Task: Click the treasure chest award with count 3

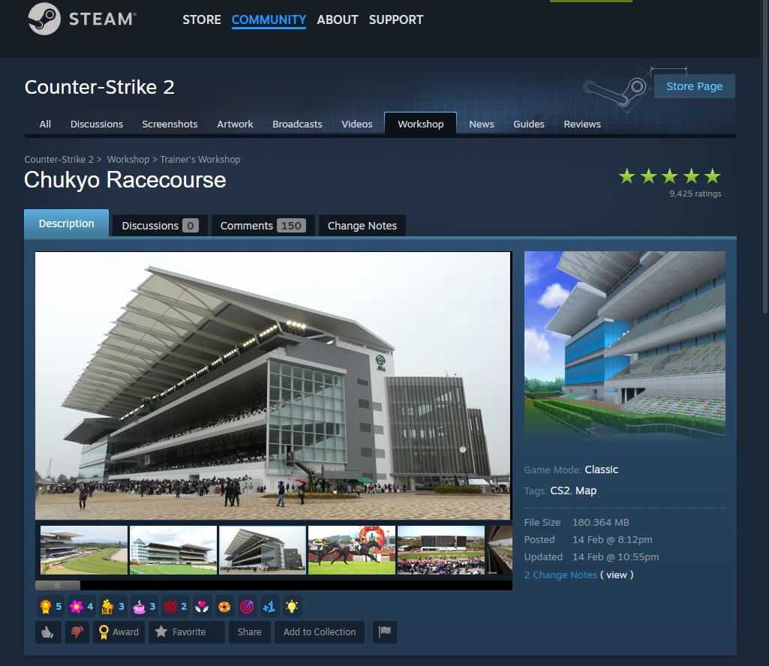Action: point(113,607)
